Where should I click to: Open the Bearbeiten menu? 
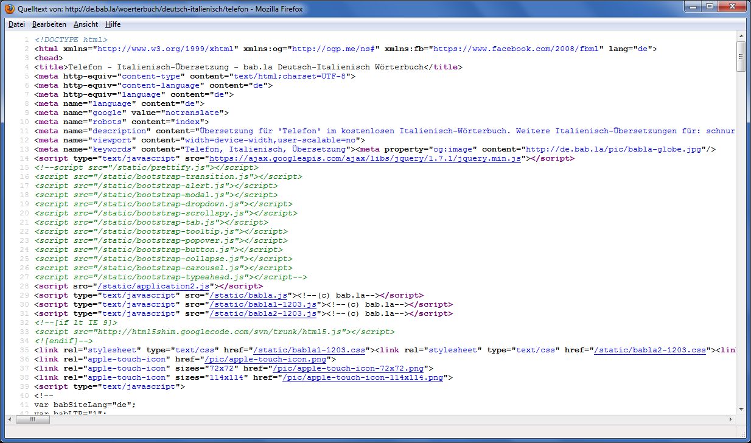(49, 24)
